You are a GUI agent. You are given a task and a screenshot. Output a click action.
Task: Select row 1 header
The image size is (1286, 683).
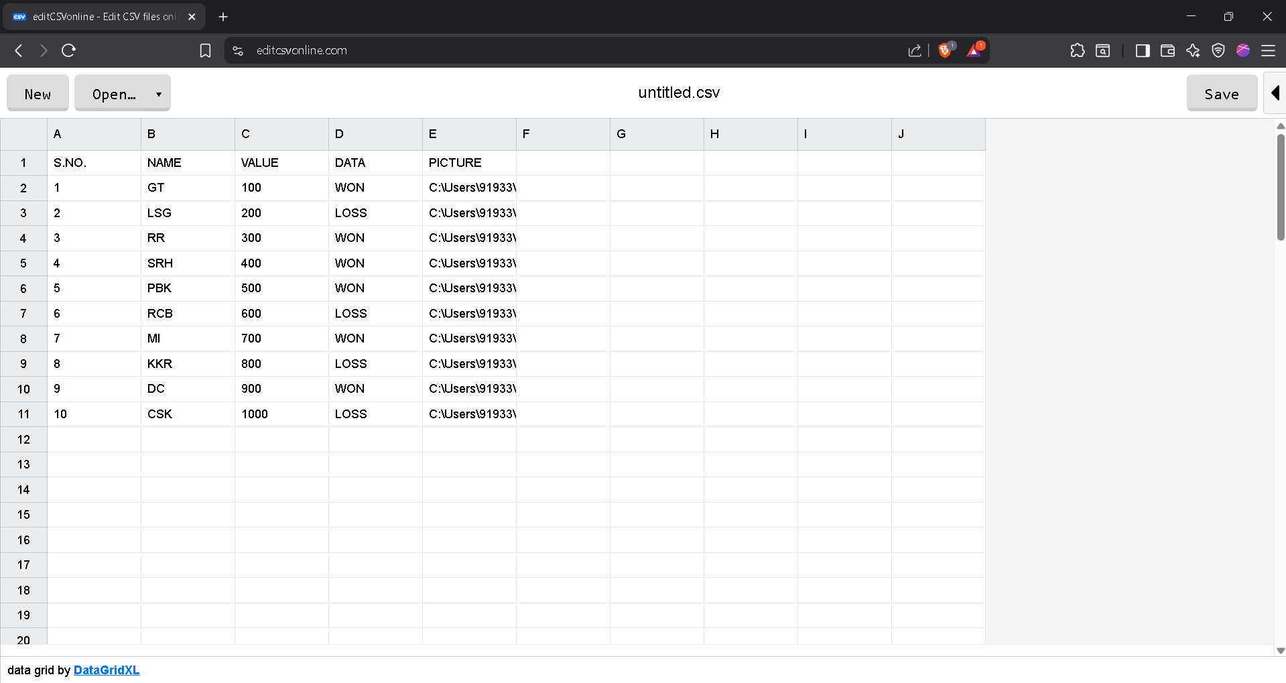click(x=23, y=163)
